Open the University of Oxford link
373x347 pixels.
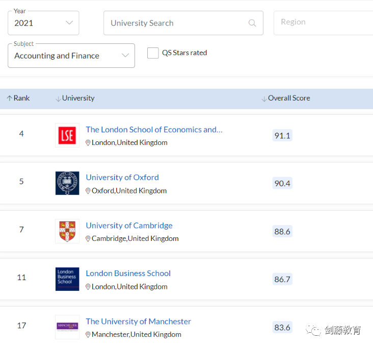pyautogui.click(x=122, y=178)
